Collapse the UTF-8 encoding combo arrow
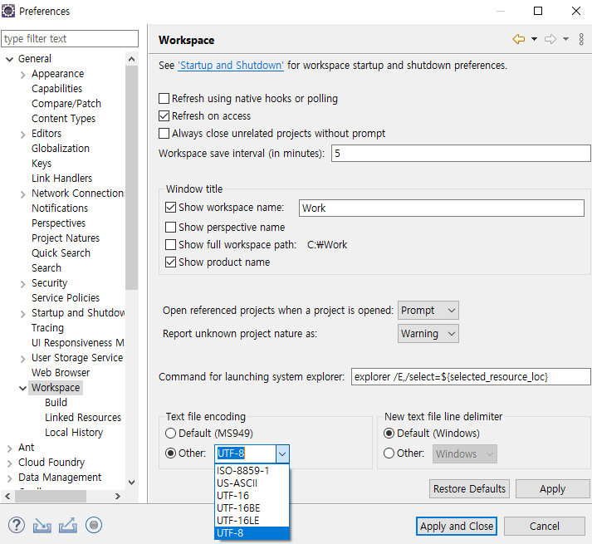The image size is (592, 544). pyautogui.click(x=282, y=453)
